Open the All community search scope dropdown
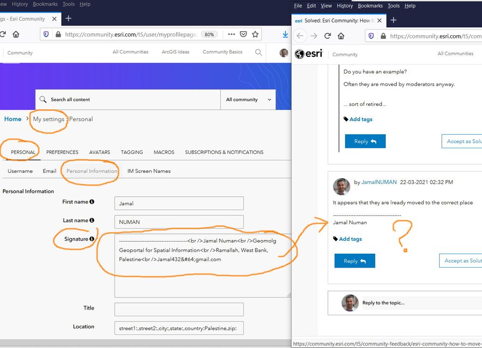 point(248,99)
